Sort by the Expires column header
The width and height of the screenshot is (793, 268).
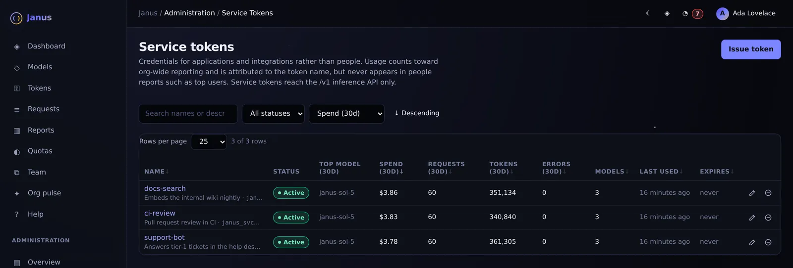[x=717, y=172]
